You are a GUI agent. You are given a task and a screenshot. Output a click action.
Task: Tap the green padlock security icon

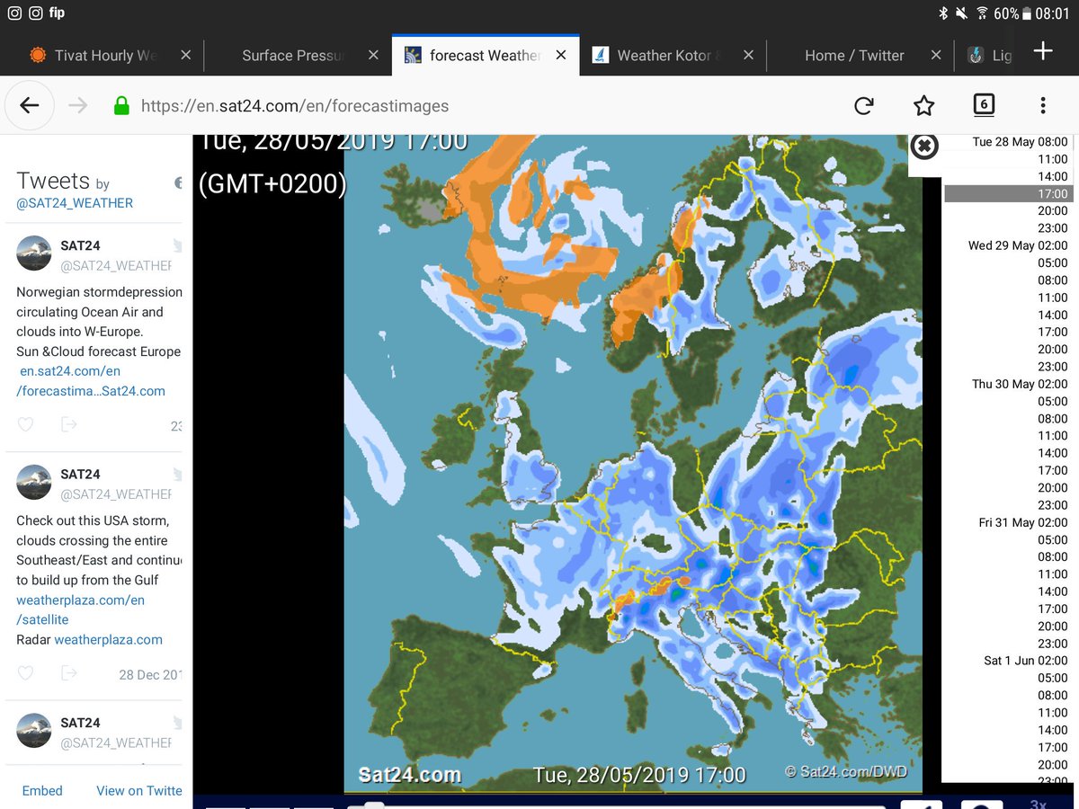[x=121, y=105]
